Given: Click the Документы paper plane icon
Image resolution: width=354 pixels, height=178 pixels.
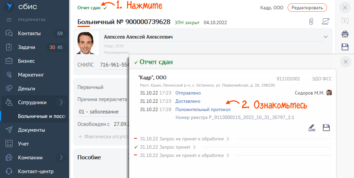Looking at the screenshot, I should [x=9, y=130].
